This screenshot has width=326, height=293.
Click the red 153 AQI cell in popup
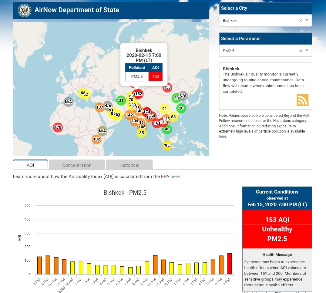156,76
